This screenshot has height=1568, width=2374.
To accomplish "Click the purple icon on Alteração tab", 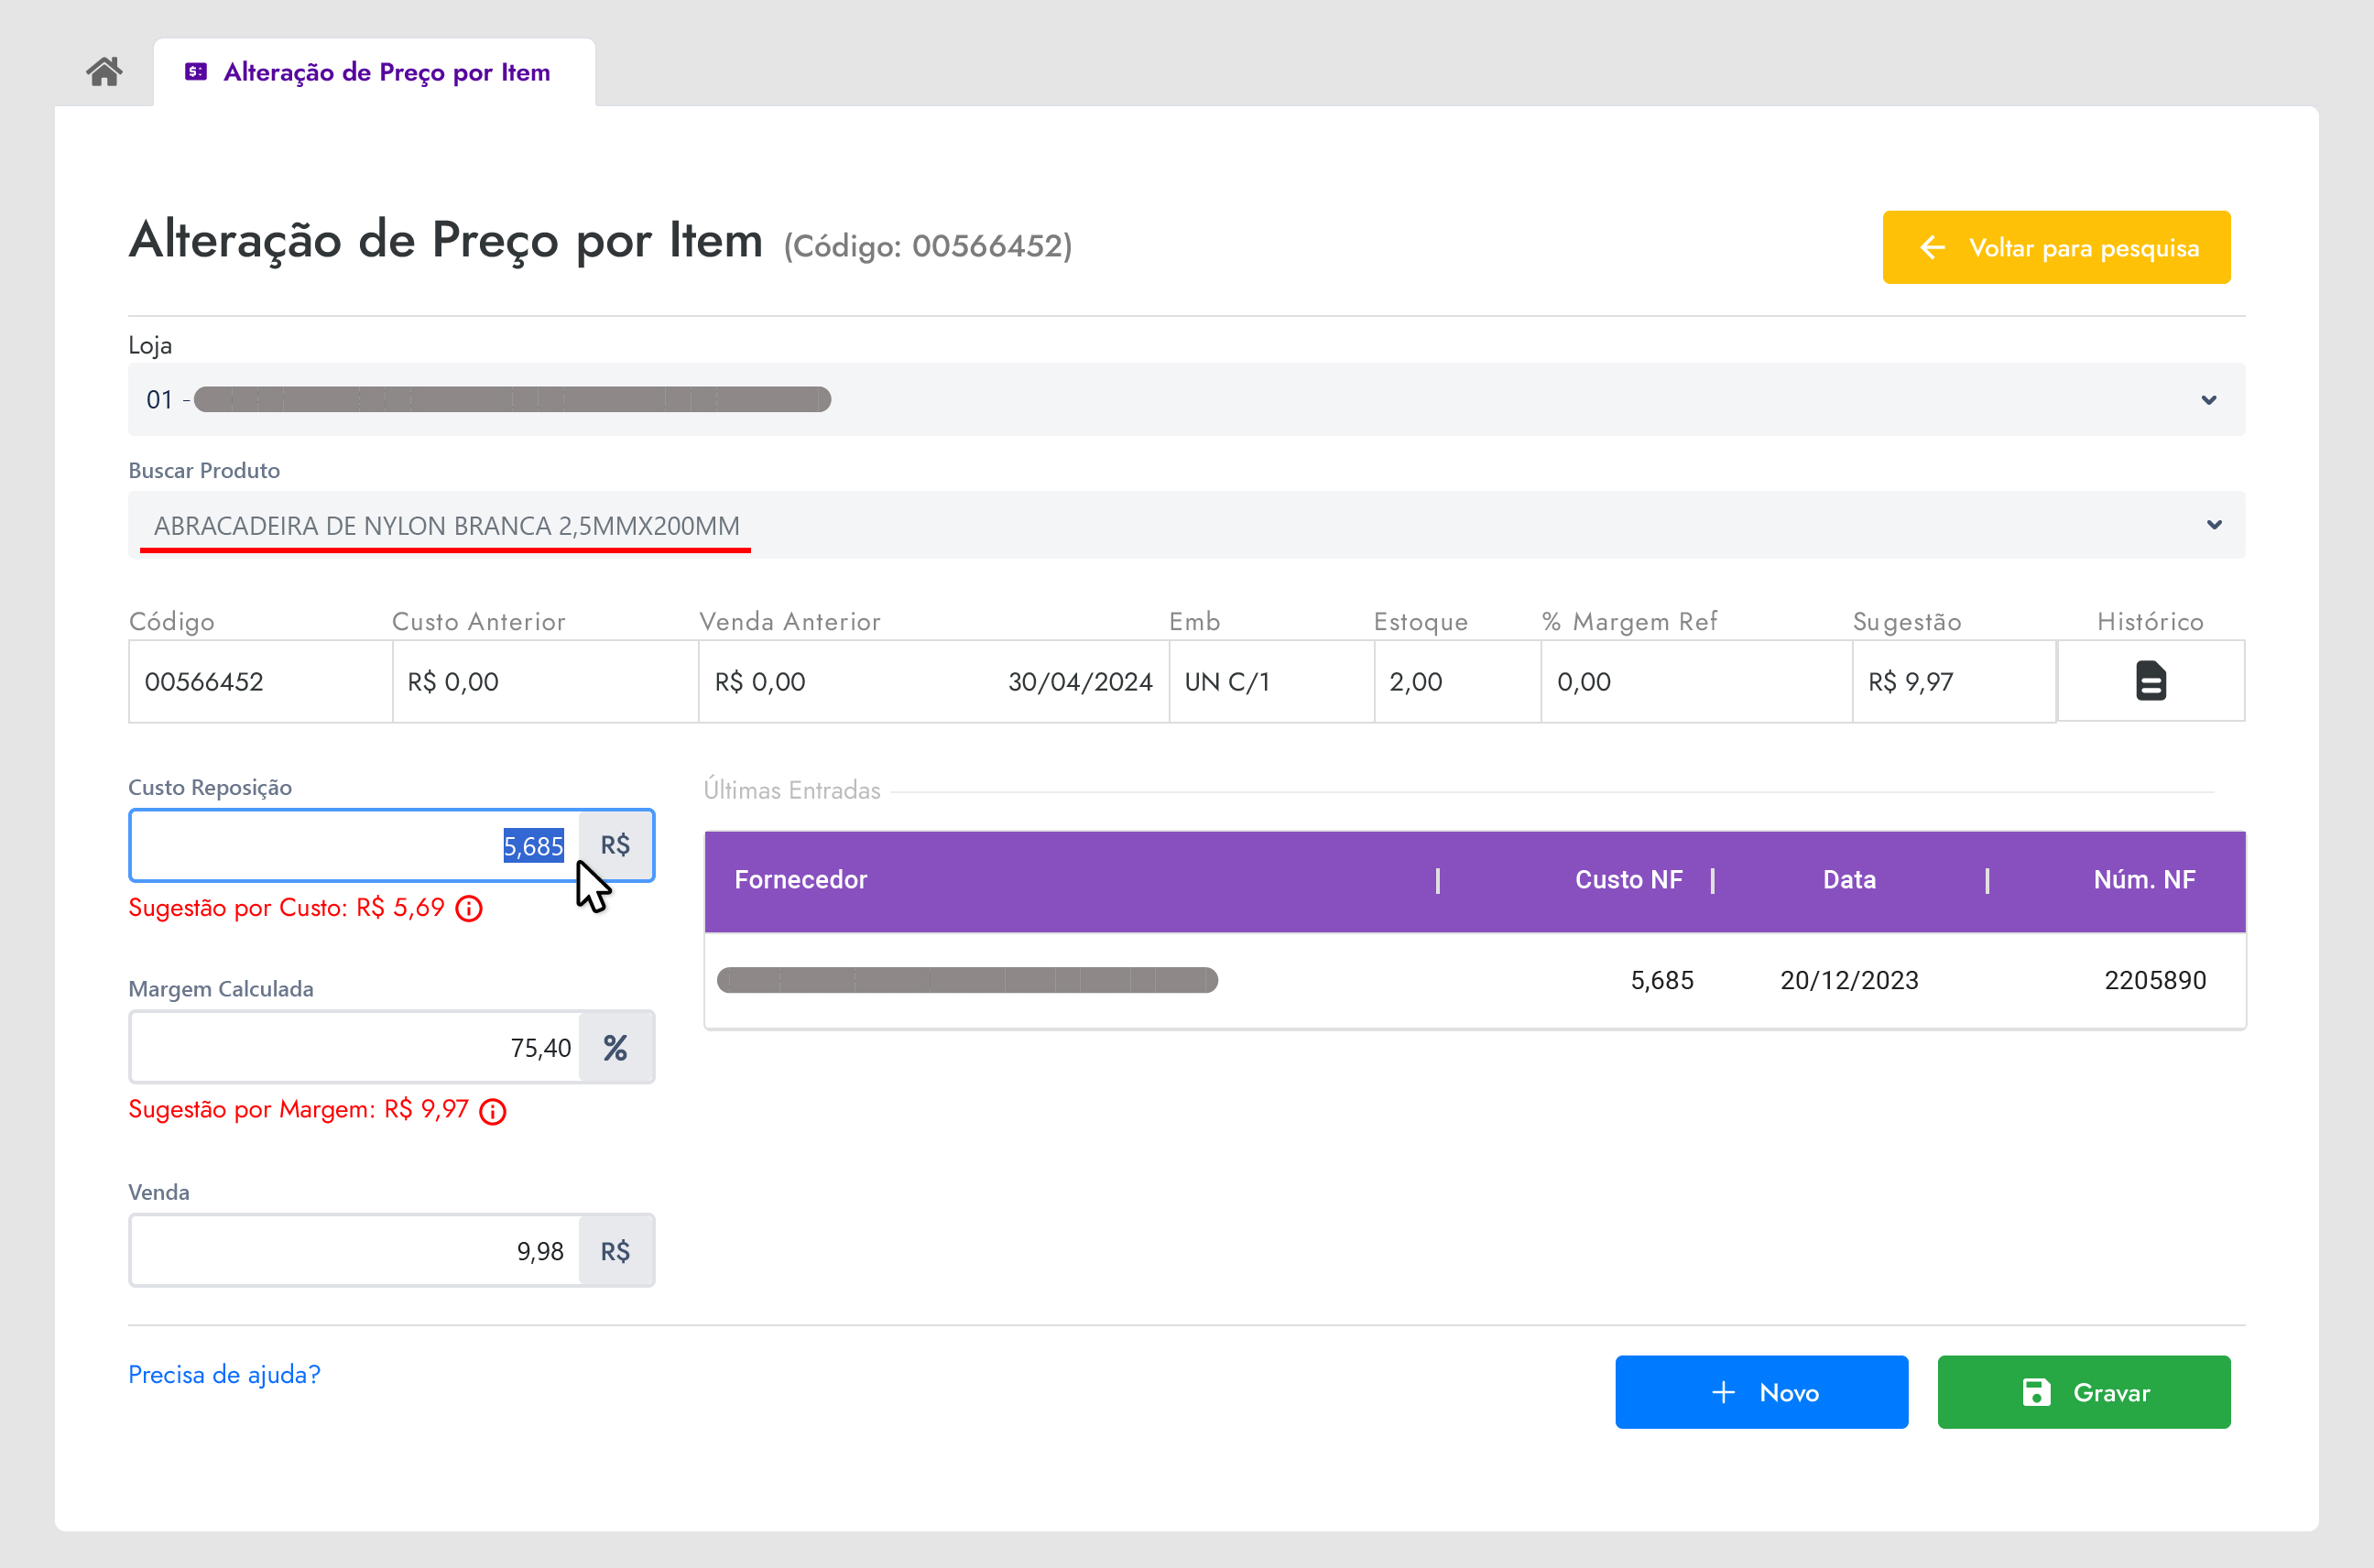I will pyautogui.click(x=196, y=72).
